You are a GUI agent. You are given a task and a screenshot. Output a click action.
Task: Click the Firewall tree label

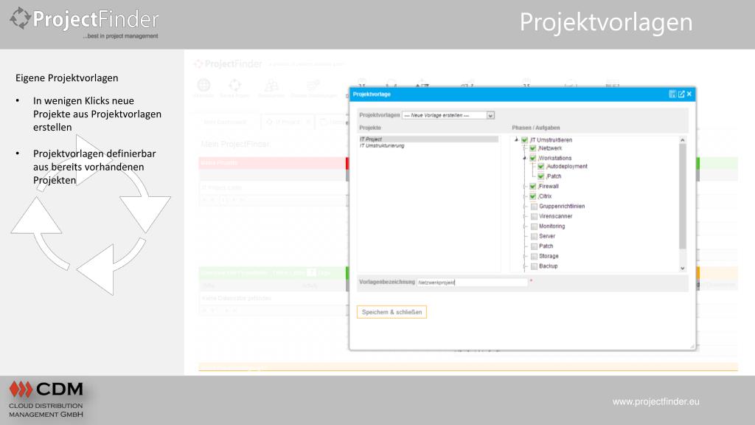click(x=549, y=187)
